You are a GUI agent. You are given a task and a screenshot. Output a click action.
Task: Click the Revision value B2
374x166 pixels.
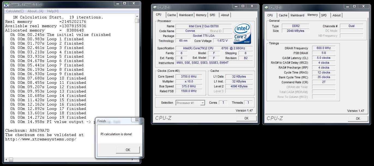(x=246, y=58)
